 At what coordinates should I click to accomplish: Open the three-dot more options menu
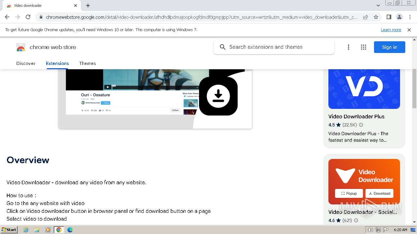click(x=348, y=47)
